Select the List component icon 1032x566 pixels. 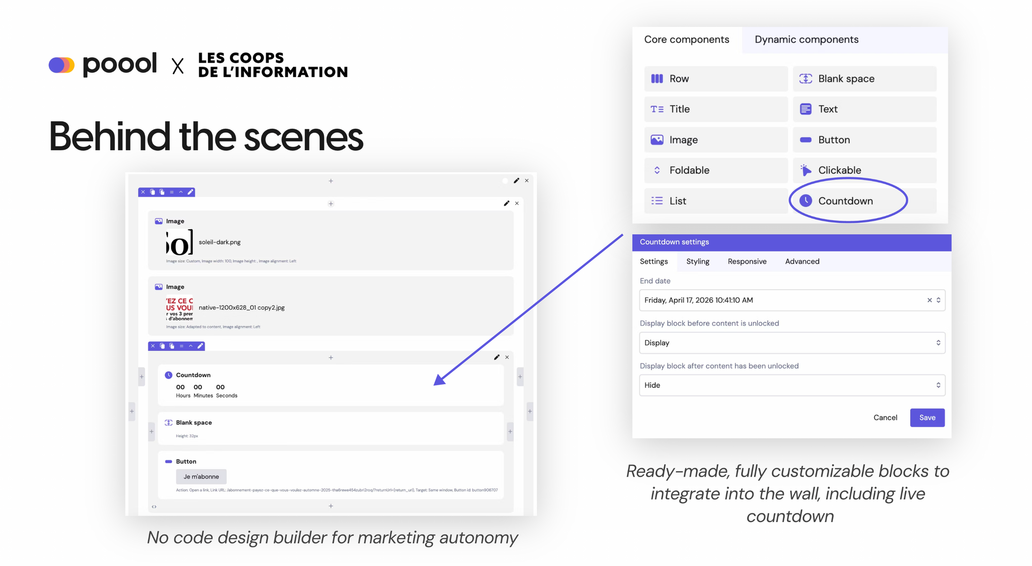656,201
